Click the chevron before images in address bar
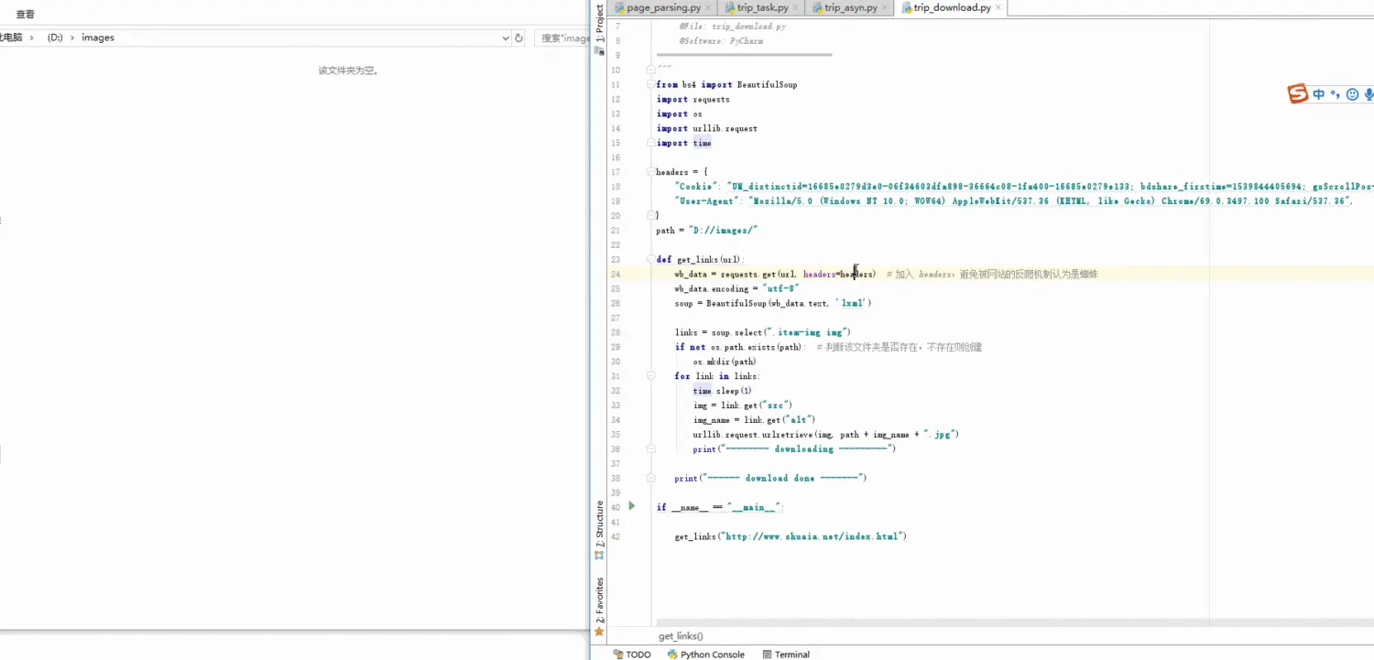Viewport: 1374px width, 660px height. [73, 38]
